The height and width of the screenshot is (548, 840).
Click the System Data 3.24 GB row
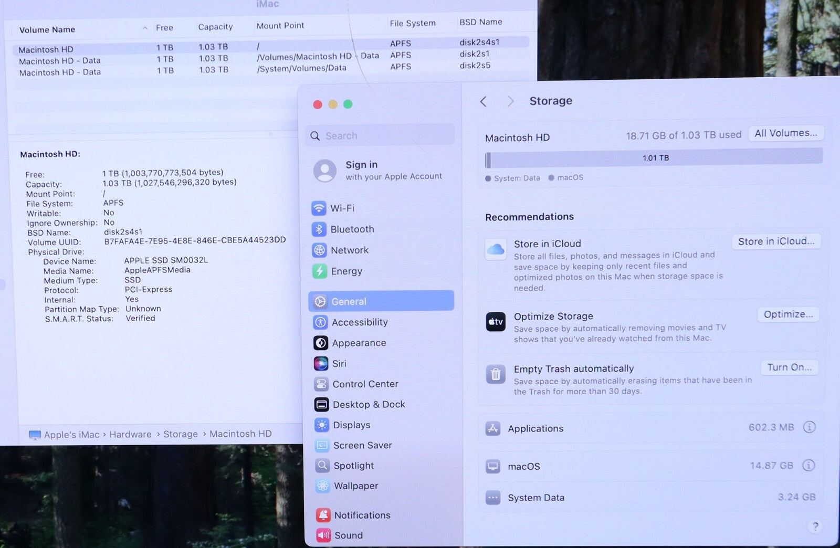tap(651, 497)
